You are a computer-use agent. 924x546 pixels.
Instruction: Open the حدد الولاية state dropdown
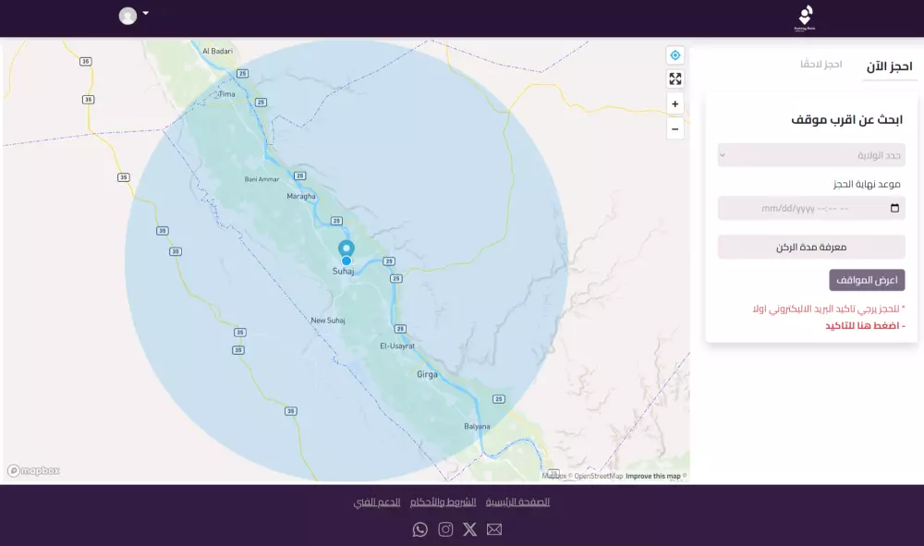point(811,155)
